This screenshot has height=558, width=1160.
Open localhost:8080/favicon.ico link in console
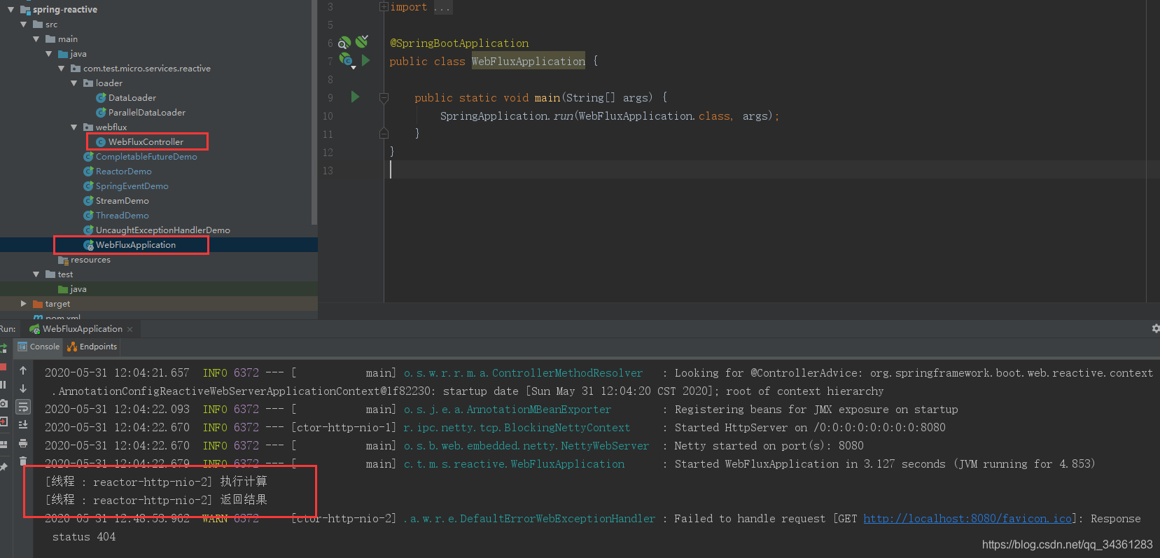(x=967, y=519)
